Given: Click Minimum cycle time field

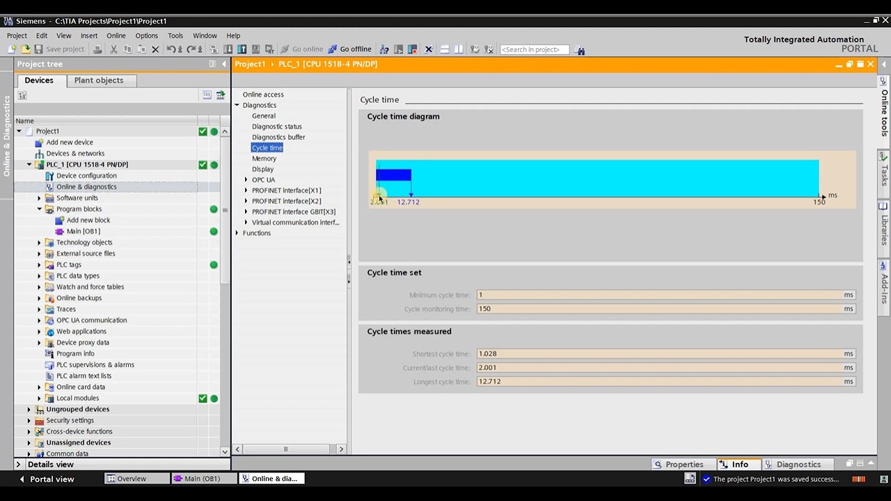Looking at the screenshot, I should point(666,295).
